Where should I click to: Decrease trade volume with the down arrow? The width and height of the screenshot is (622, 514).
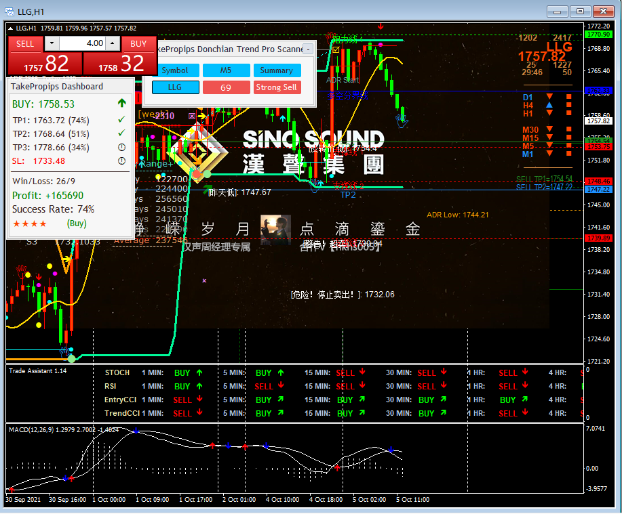[x=52, y=43]
